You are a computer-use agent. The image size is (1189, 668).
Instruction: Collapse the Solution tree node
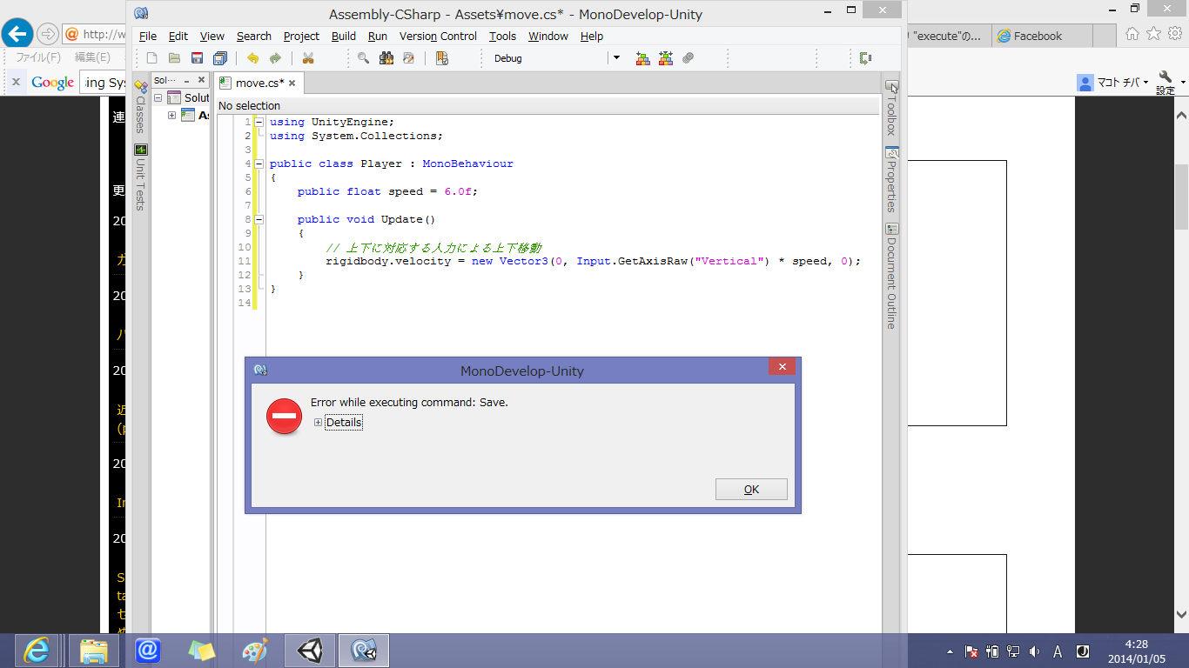(158, 98)
